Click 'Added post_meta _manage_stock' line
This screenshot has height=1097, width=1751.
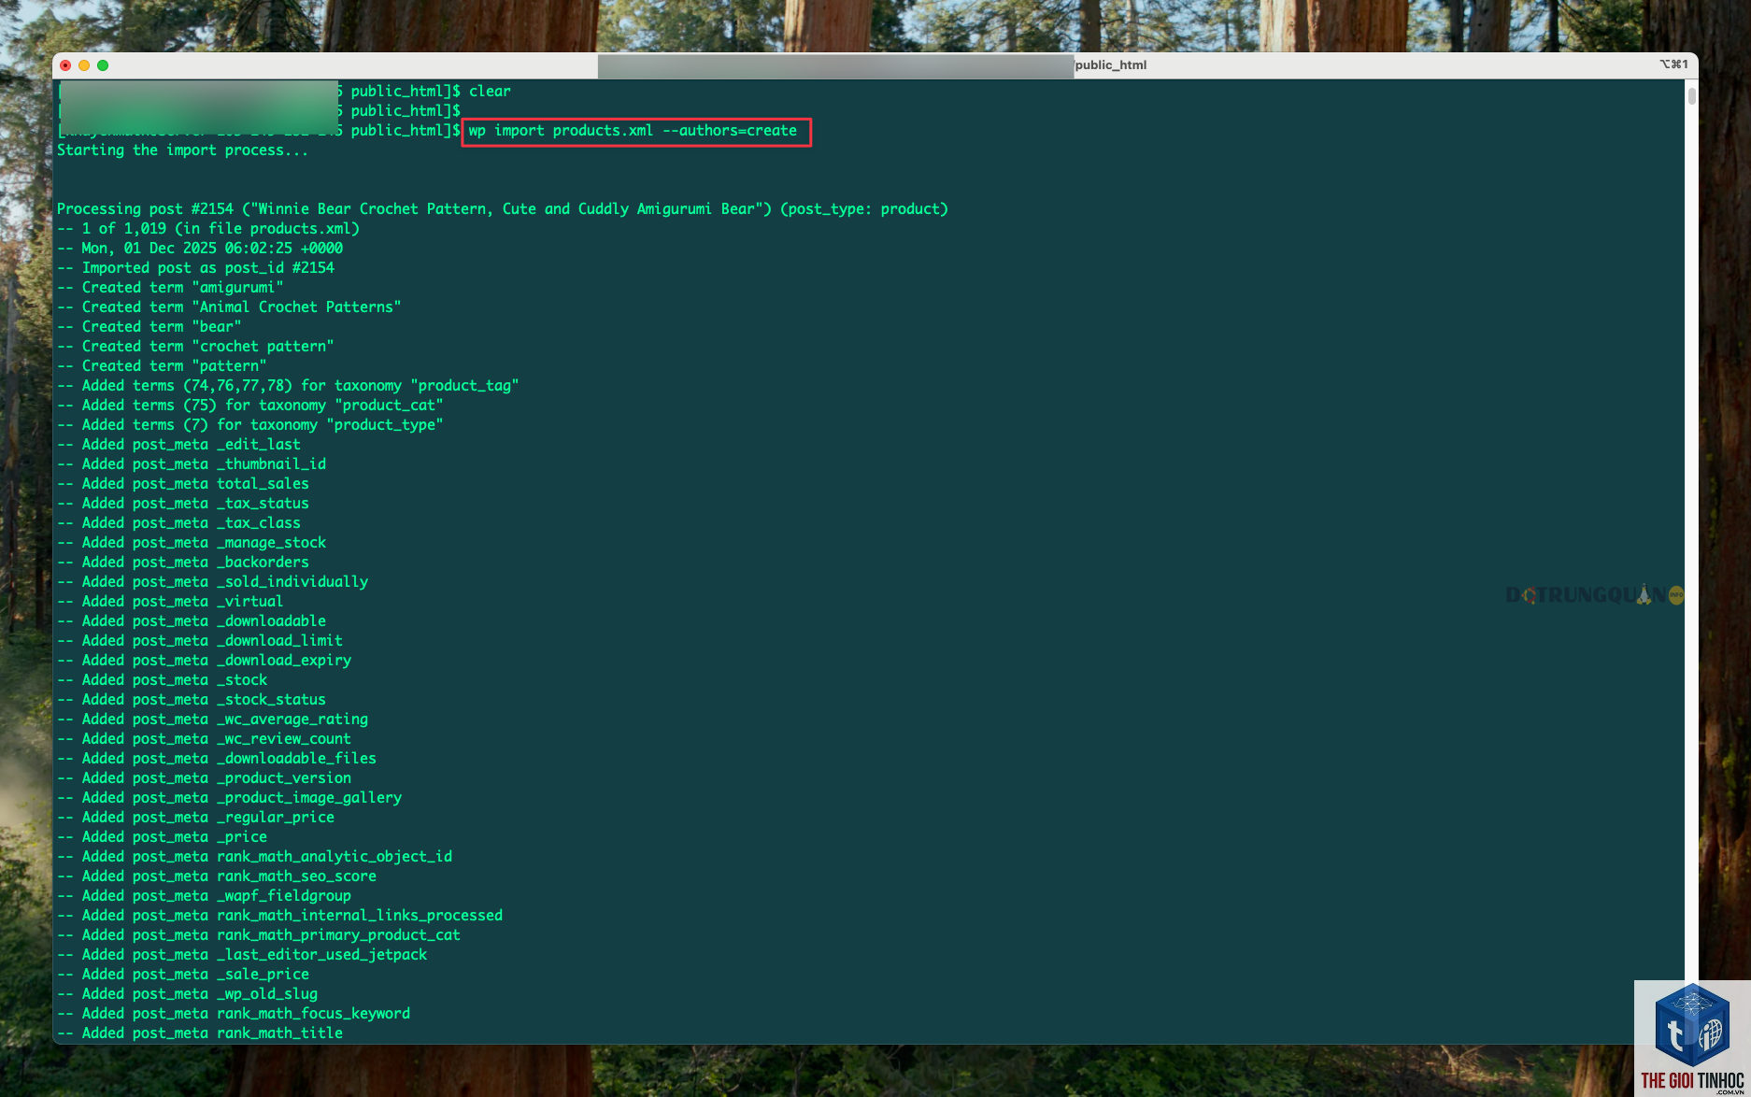tap(192, 543)
